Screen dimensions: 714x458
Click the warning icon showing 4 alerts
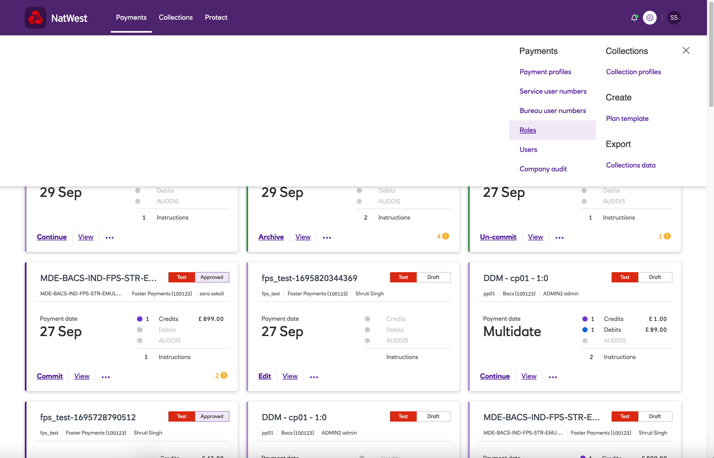(x=445, y=237)
